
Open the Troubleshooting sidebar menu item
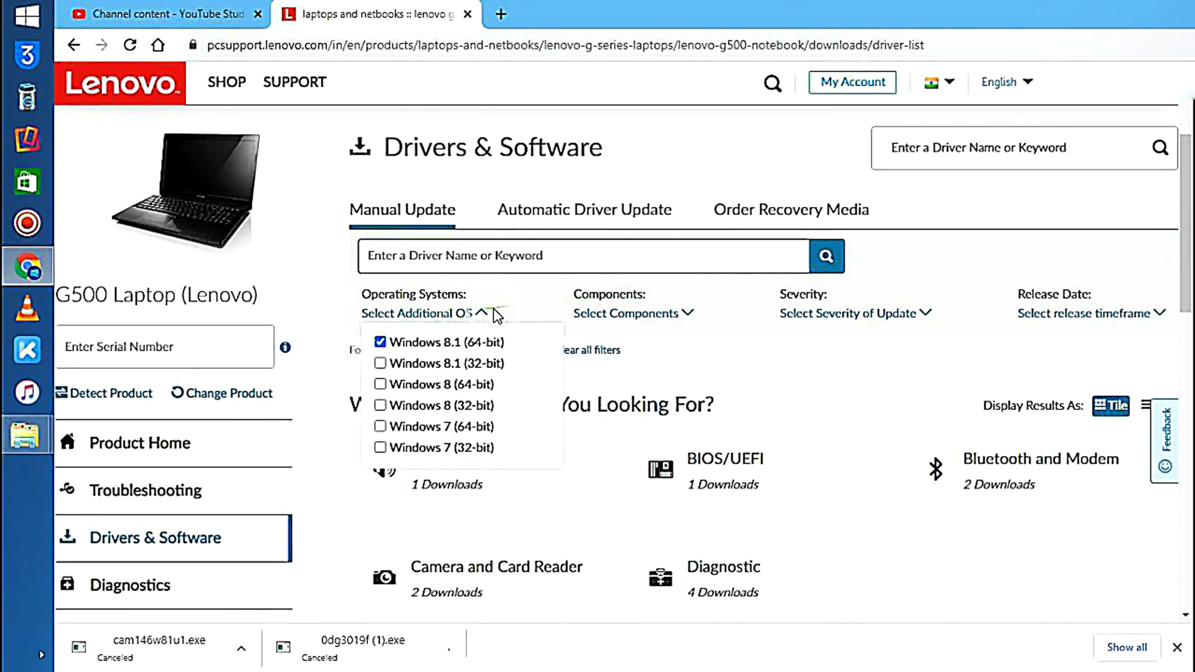[145, 490]
